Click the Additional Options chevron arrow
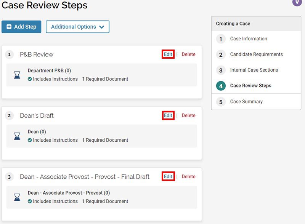The width and height of the screenshot is (305, 224). [x=101, y=27]
